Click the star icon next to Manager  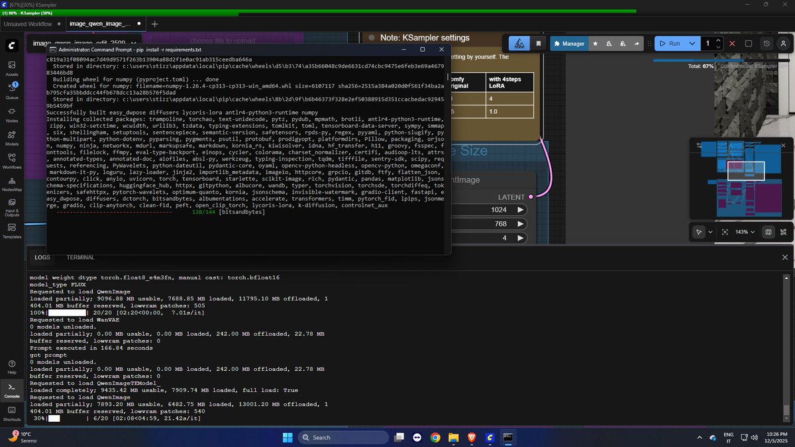[x=595, y=44]
